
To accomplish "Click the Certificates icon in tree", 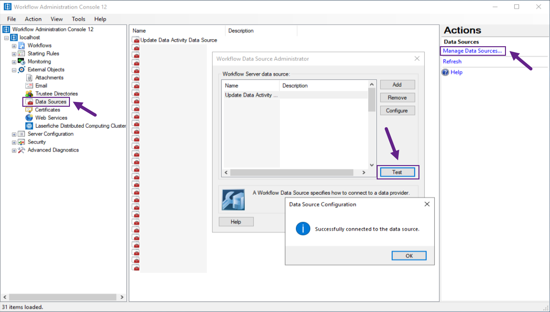I will click(x=29, y=110).
